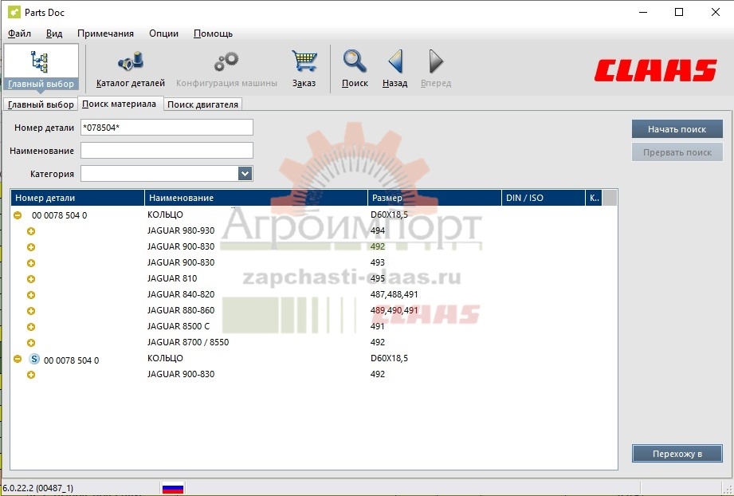Select size value 491 for JAGUAR 8500 C
This screenshot has height=496, width=734.
pos(377,326)
